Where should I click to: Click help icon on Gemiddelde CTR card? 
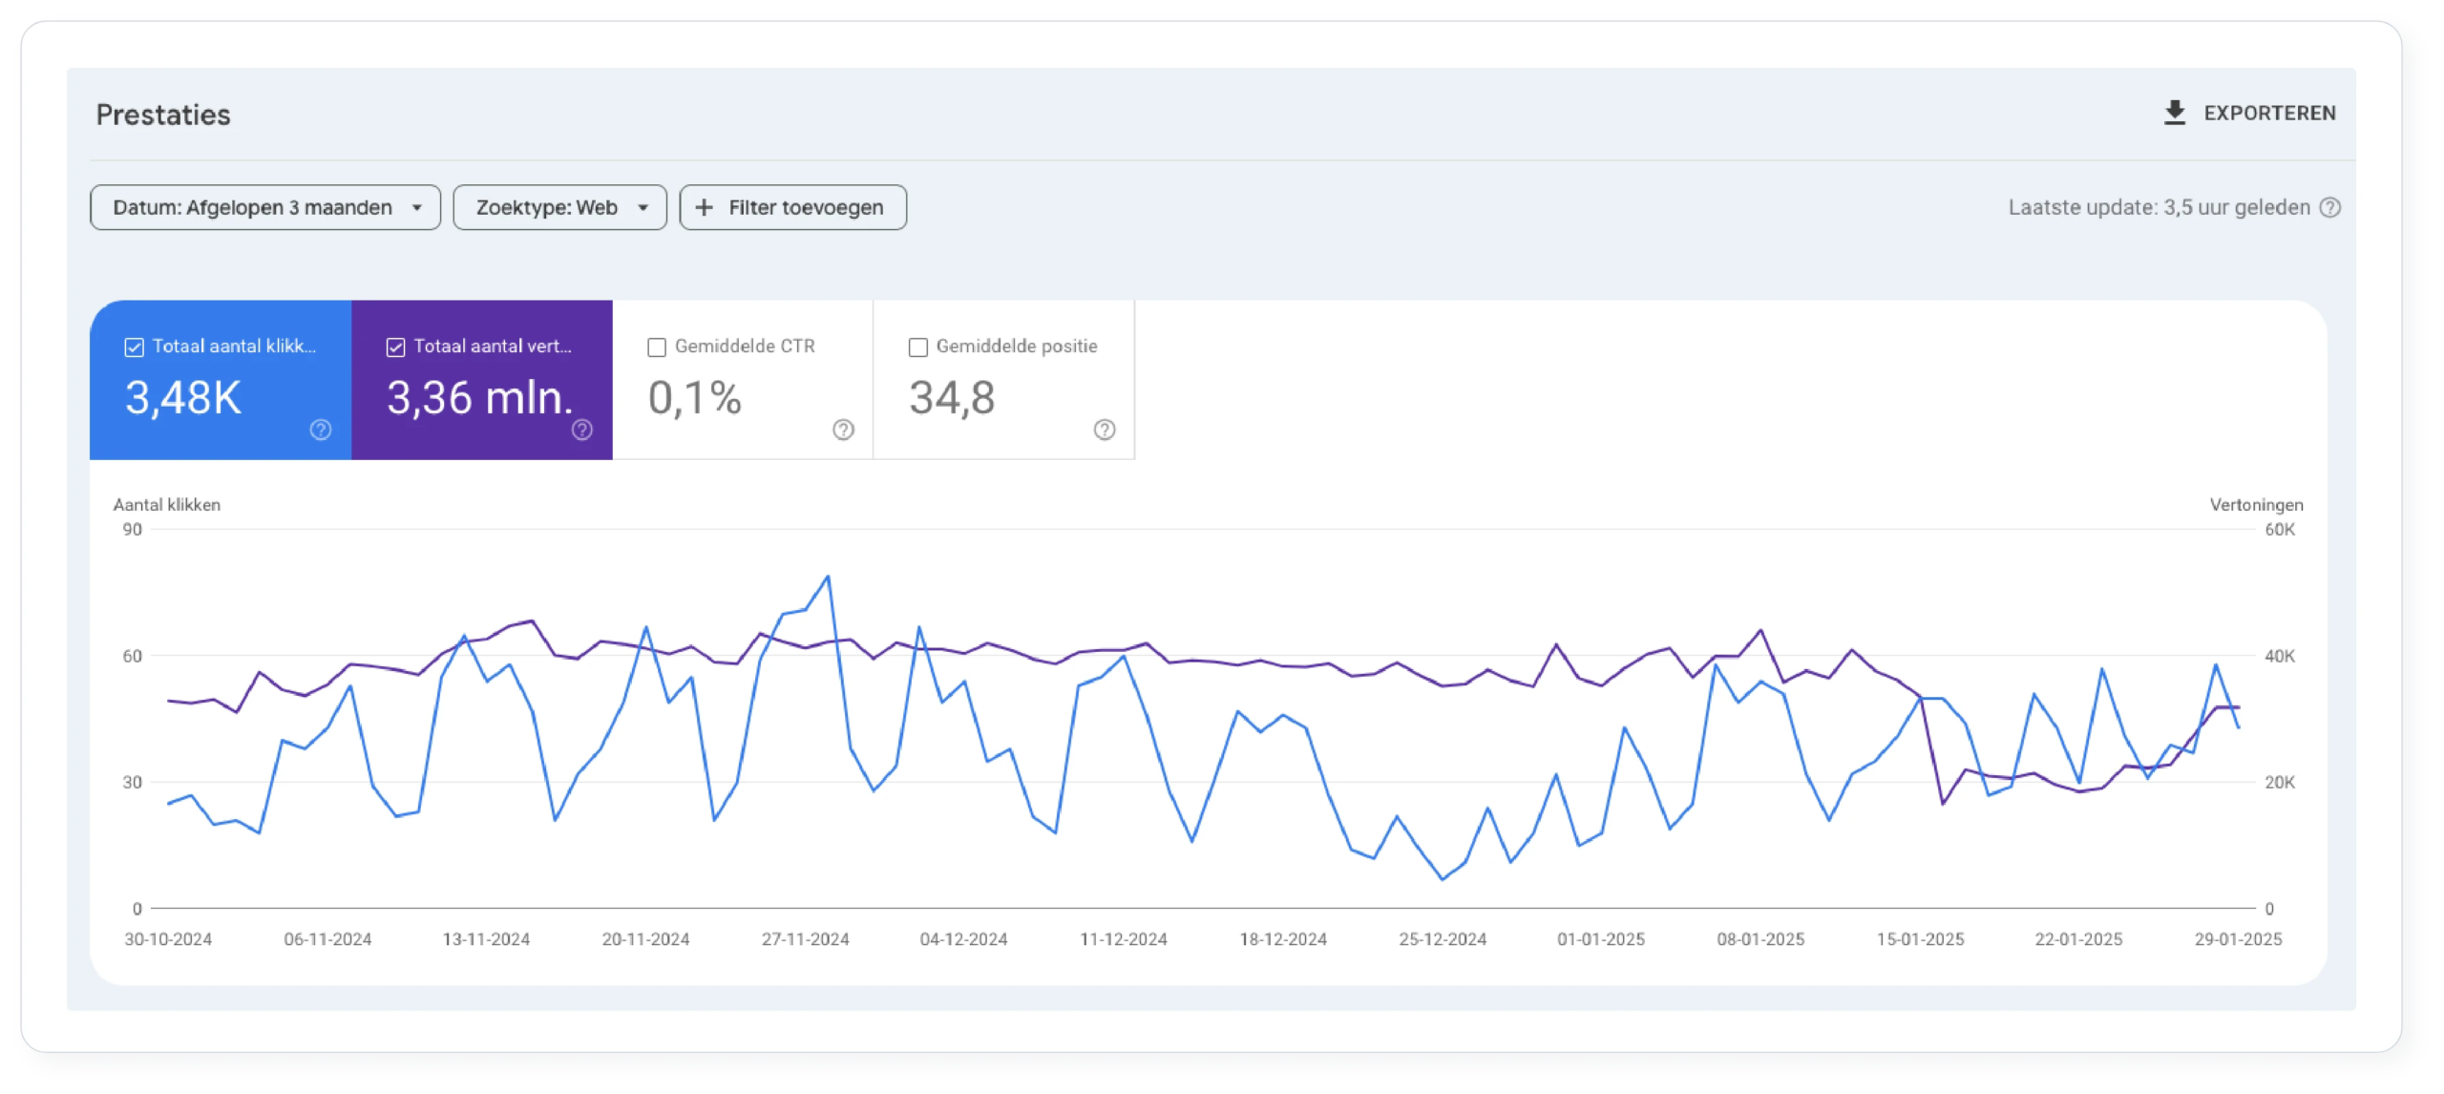(843, 431)
